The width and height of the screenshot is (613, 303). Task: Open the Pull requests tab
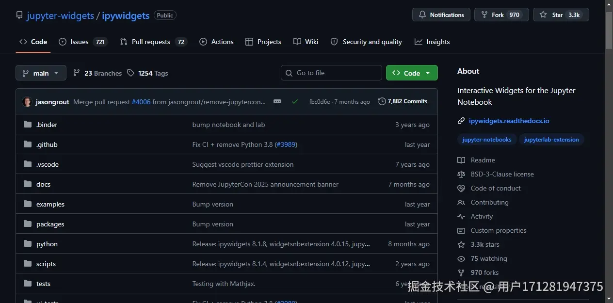coord(153,42)
